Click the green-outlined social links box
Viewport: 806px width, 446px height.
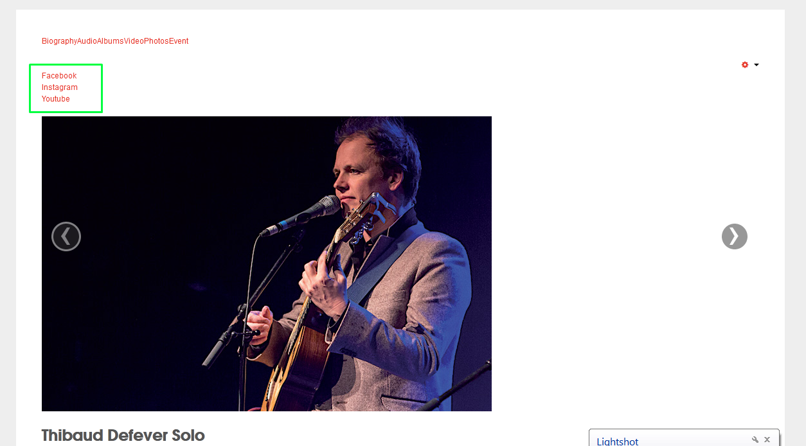pos(66,88)
